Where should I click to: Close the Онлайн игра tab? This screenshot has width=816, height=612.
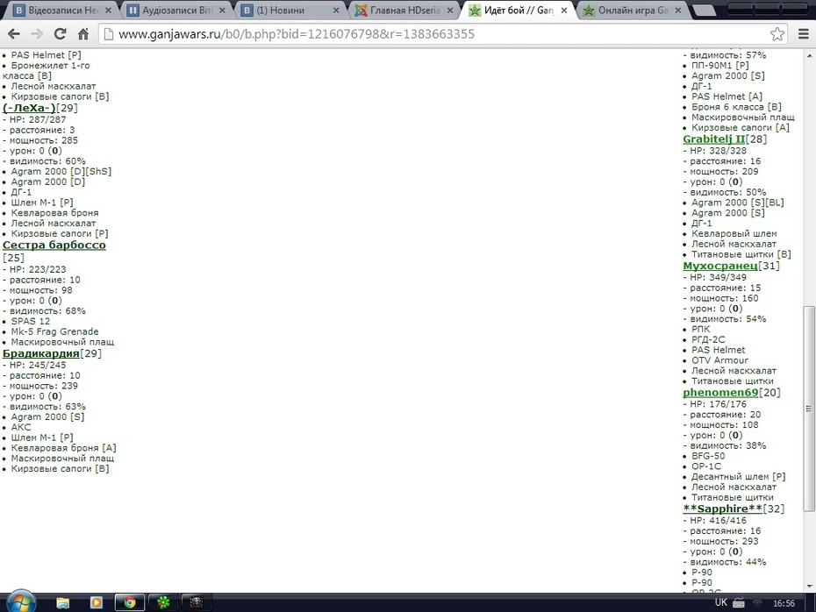coord(678,11)
